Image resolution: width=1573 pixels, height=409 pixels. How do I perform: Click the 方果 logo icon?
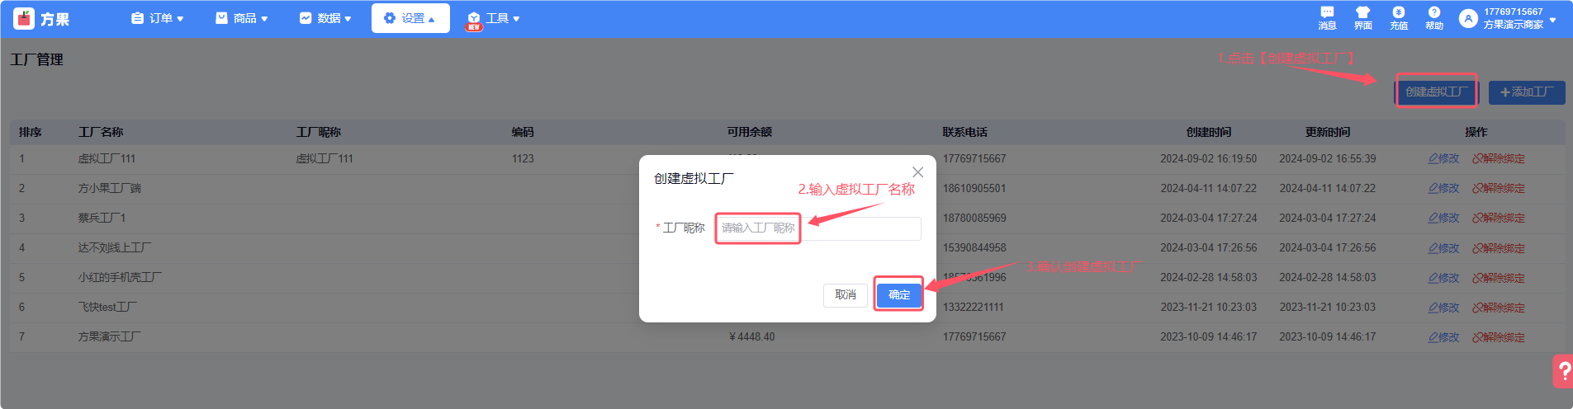24,18
